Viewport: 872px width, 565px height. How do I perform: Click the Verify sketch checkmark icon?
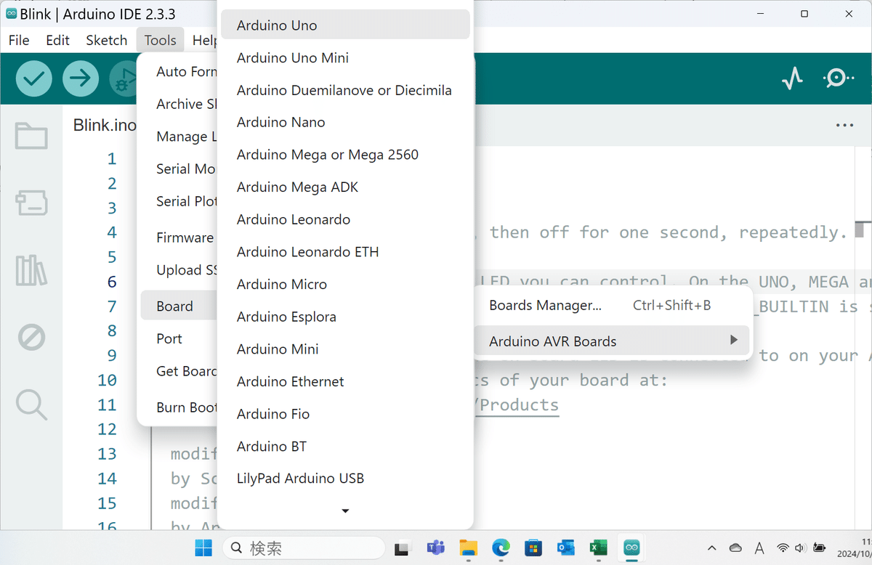click(33, 78)
